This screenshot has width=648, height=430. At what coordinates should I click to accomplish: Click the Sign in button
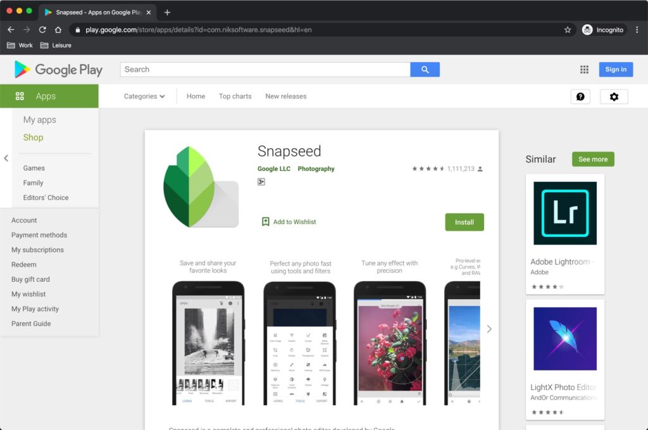(x=616, y=70)
